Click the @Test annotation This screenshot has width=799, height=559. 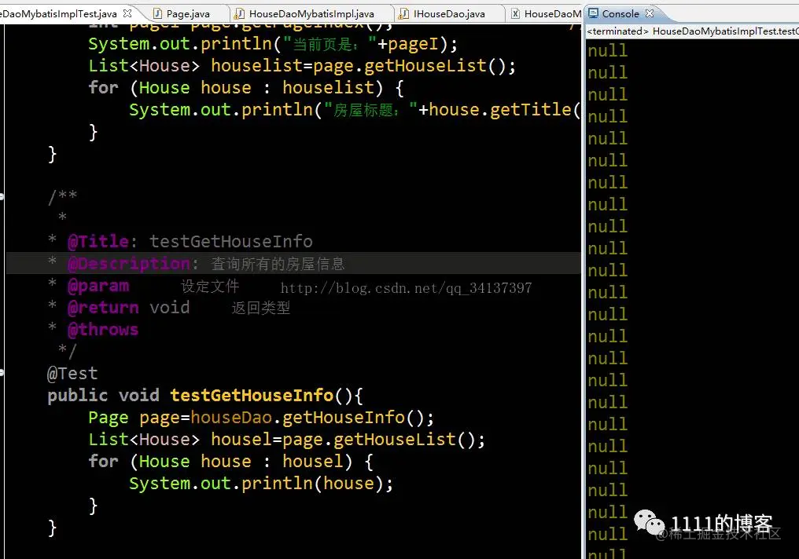72,374
